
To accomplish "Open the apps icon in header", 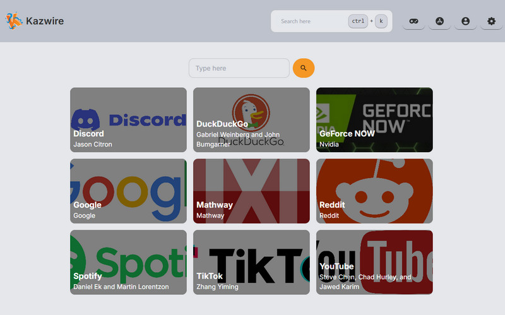I will coord(439,21).
